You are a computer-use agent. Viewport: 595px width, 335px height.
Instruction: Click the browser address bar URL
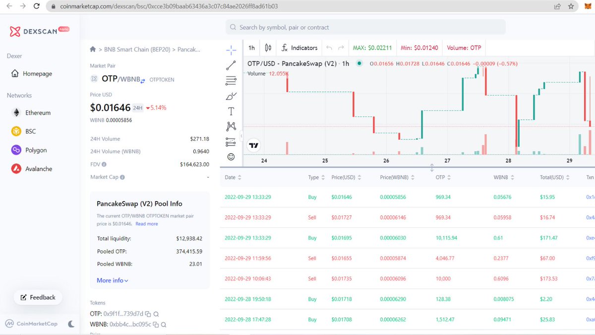point(169,6)
